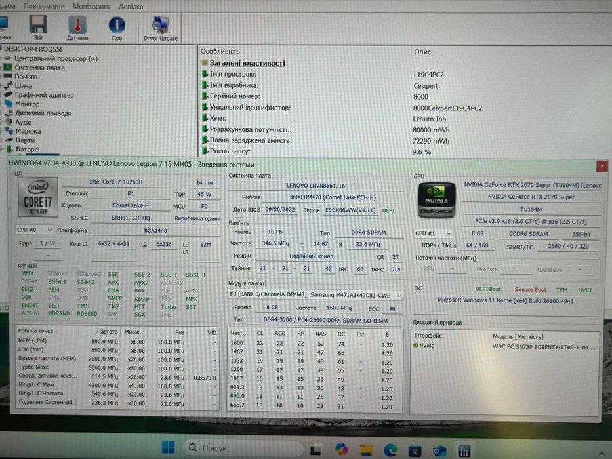This screenshot has width=612, height=459.
Task: Click the Intel Core i7 logo
Action: click(x=37, y=197)
